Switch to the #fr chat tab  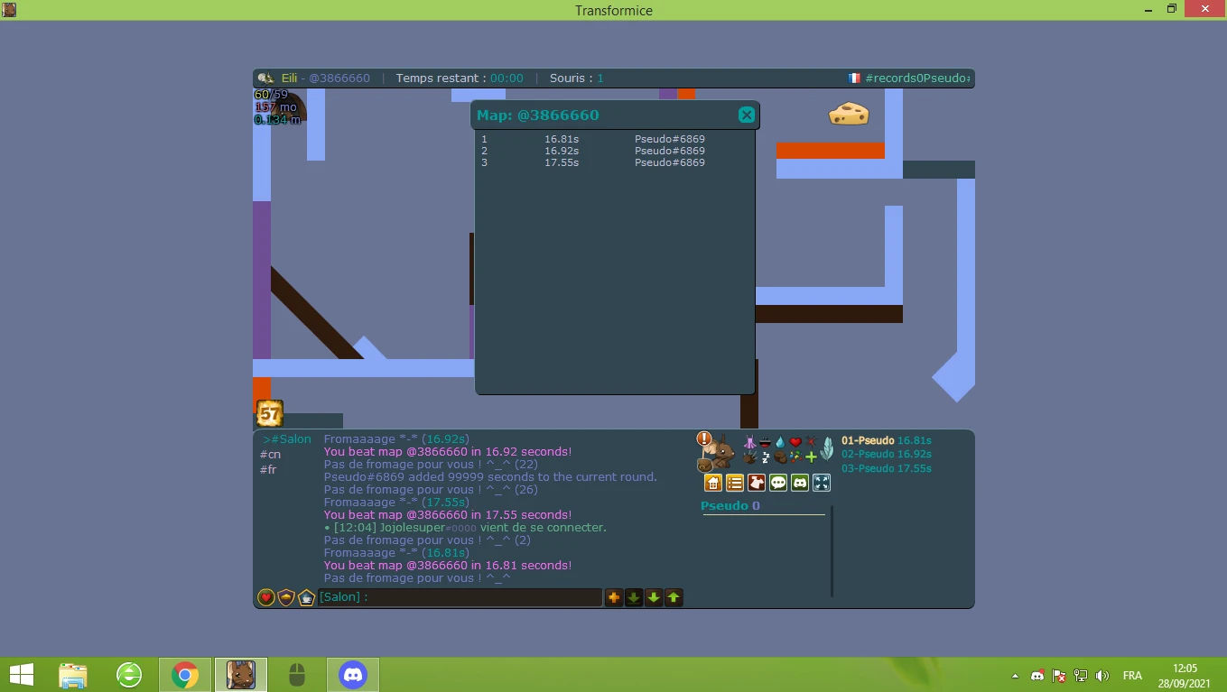(x=268, y=470)
